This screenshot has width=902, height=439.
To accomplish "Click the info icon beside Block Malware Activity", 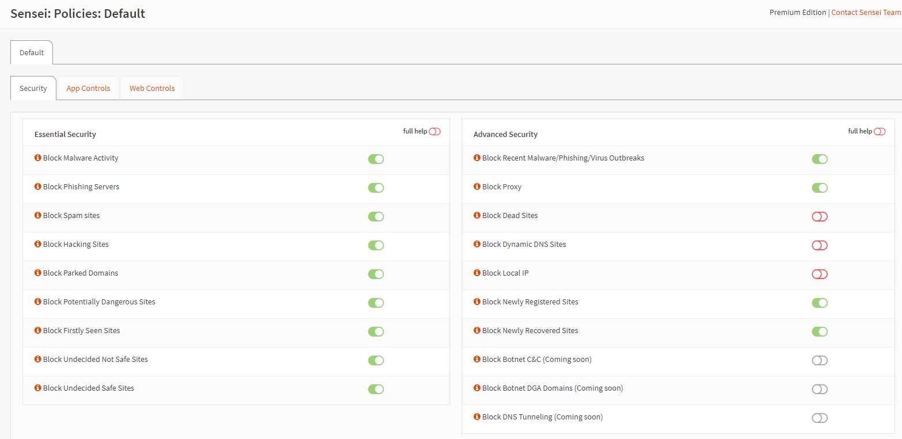I will [37, 158].
